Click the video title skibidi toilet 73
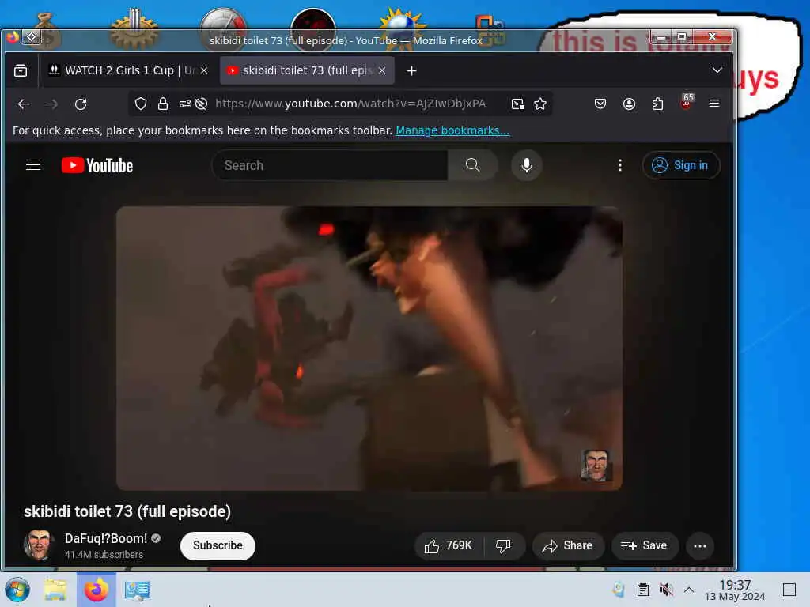The height and width of the screenshot is (607, 810). click(127, 511)
